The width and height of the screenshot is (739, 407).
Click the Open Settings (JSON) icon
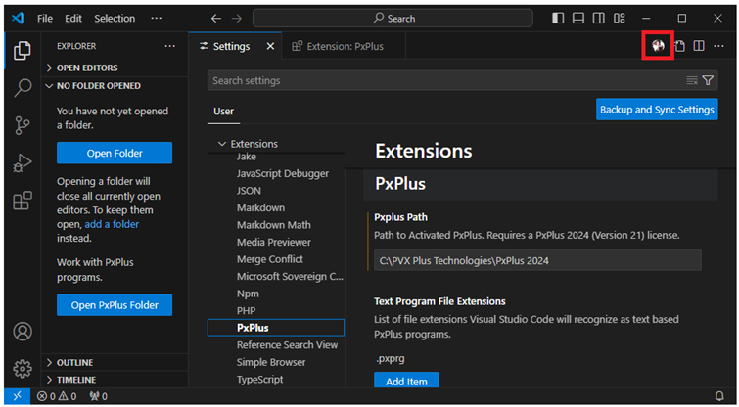[x=679, y=46]
